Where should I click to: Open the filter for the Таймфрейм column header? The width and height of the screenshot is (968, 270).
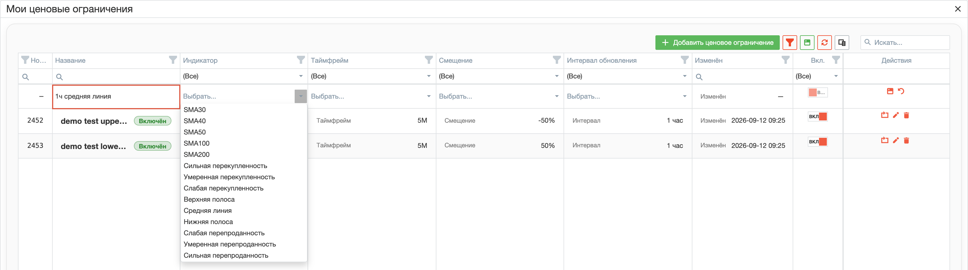pos(429,60)
